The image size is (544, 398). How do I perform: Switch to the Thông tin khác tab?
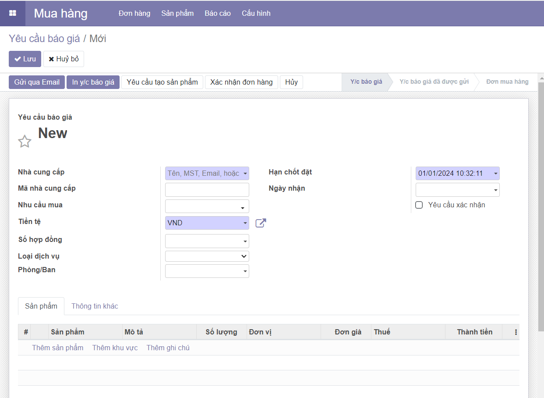[x=95, y=306]
